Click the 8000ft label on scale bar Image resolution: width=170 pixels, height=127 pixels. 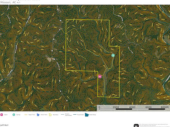(x=165, y=107)
